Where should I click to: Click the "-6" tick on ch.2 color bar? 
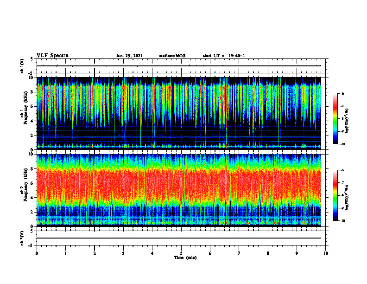[x=342, y=170]
